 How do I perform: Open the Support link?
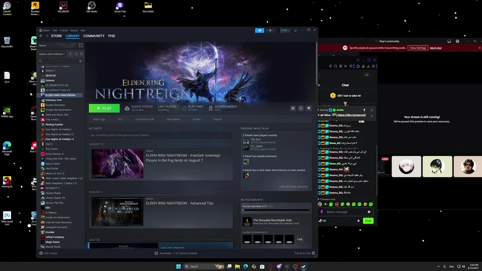click(218, 119)
